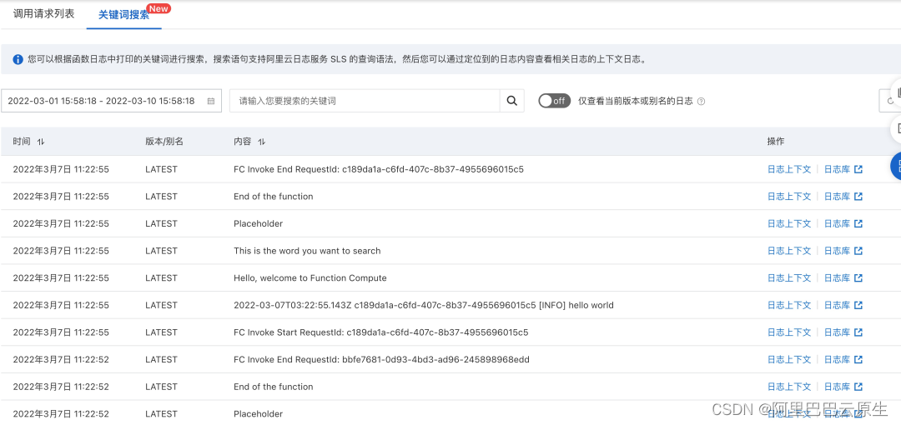Click the blue floating grid button at right edge
This screenshot has height=425, width=901.
click(x=896, y=167)
